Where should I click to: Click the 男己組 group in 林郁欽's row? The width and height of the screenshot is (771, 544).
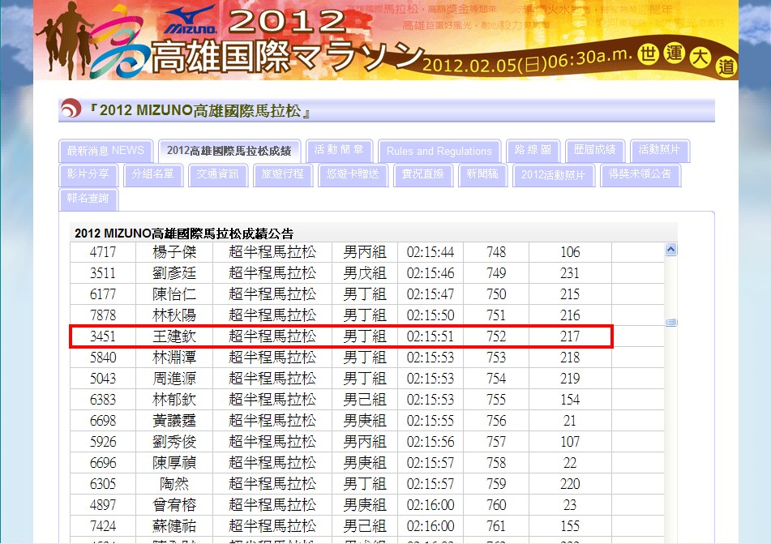(x=365, y=400)
